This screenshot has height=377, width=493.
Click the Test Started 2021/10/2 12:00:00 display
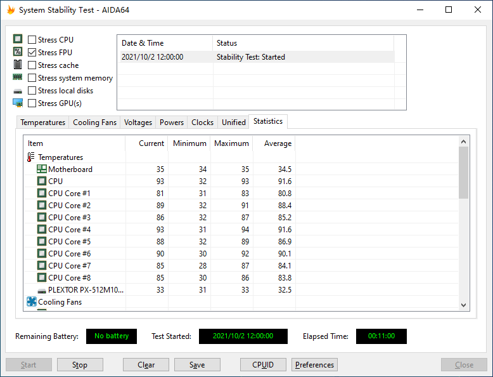tap(243, 336)
